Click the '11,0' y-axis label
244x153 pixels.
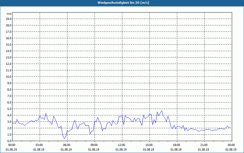tap(9, 70)
